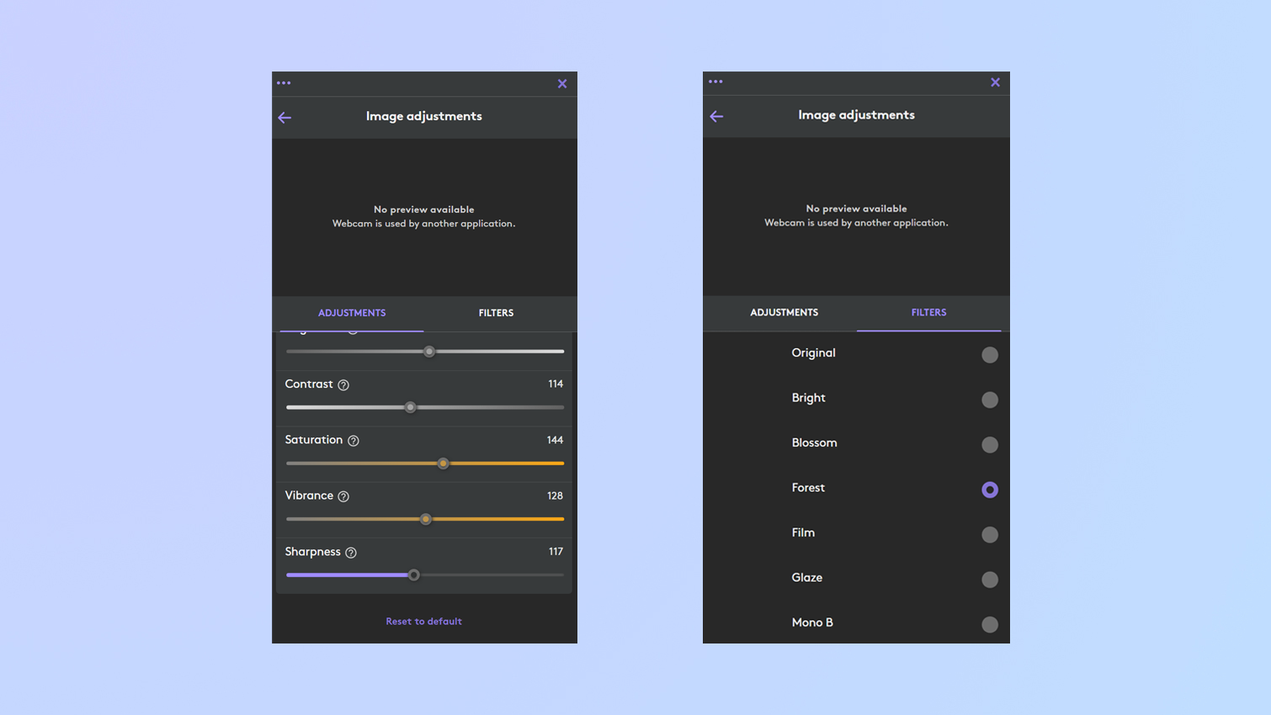
Task: Click the Saturation value 144
Action: (x=555, y=440)
